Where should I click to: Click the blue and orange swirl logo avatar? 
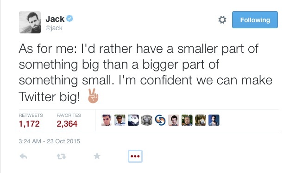click(160, 120)
